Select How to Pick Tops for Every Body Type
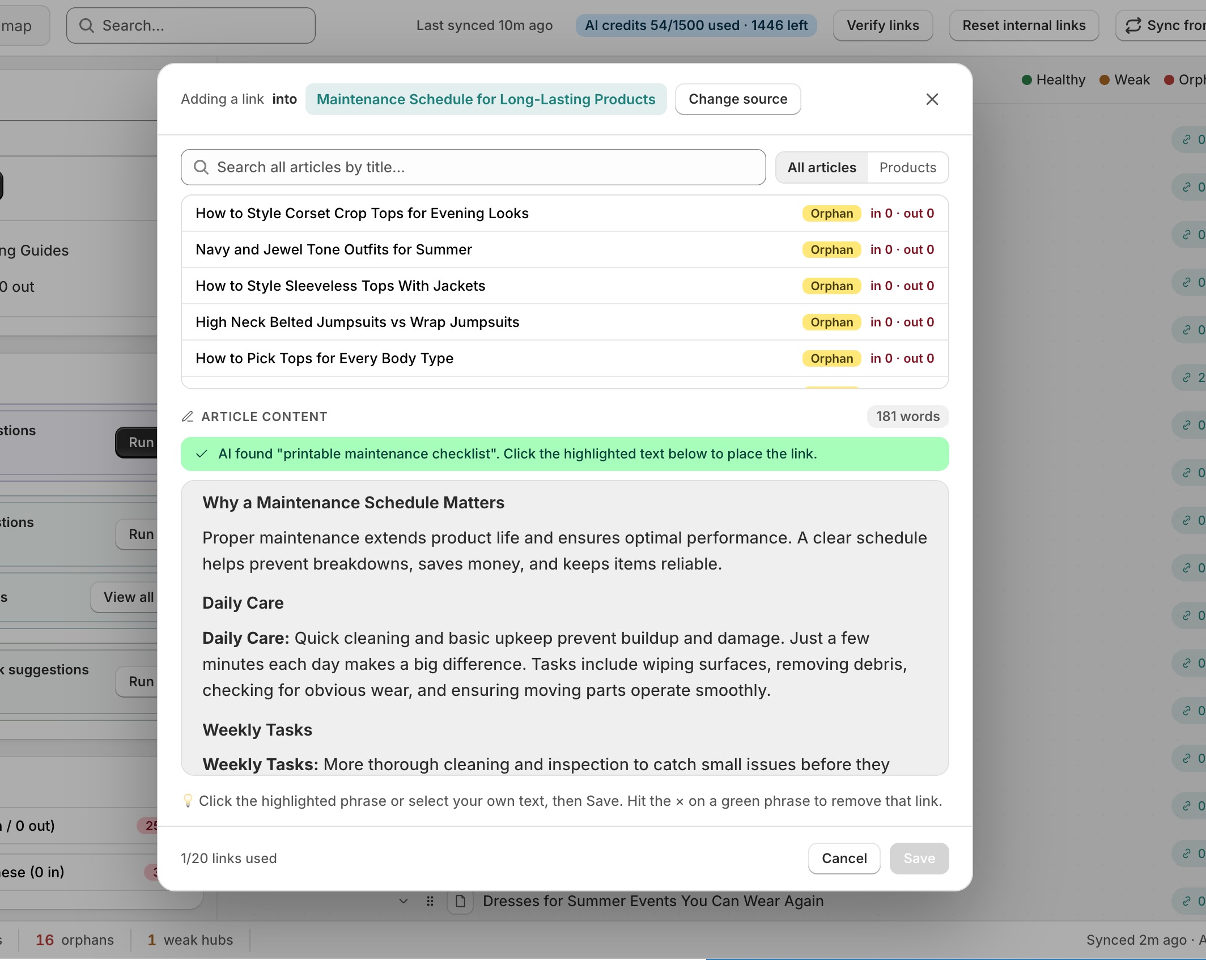This screenshot has height=960, width=1206. pyautogui.click(x=564, y=358)
